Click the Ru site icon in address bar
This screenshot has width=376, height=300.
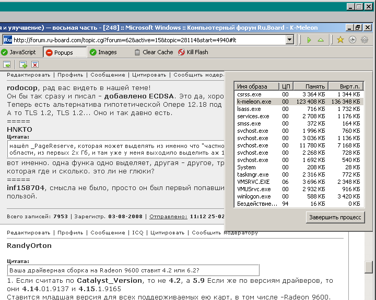[8, 40]
